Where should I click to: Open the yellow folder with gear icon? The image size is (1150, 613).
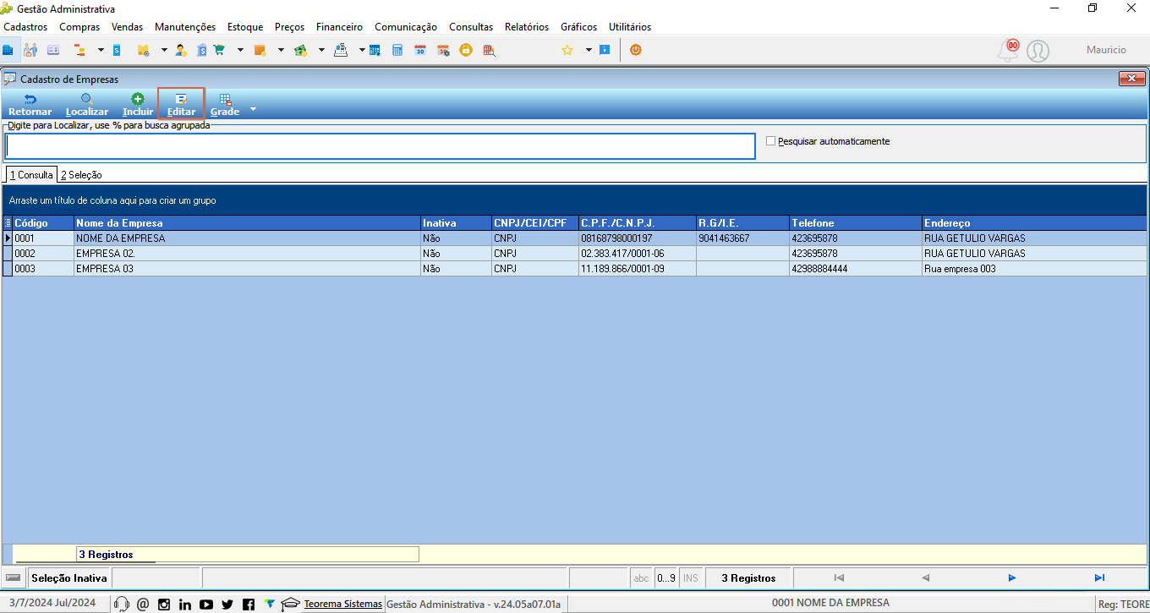click(x=143, y=51)
